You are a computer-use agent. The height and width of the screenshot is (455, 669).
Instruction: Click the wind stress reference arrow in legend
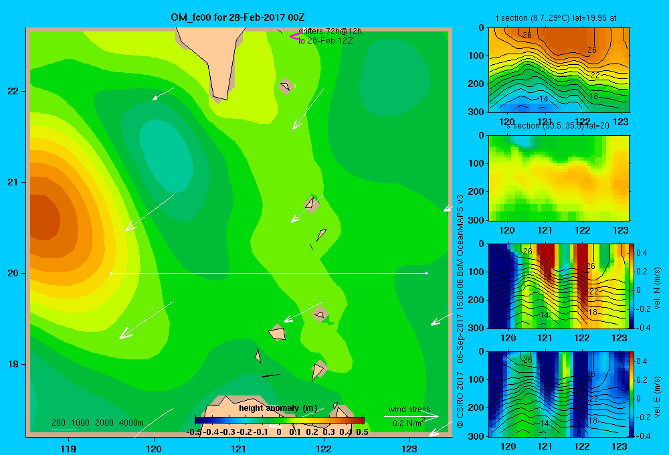411,416
